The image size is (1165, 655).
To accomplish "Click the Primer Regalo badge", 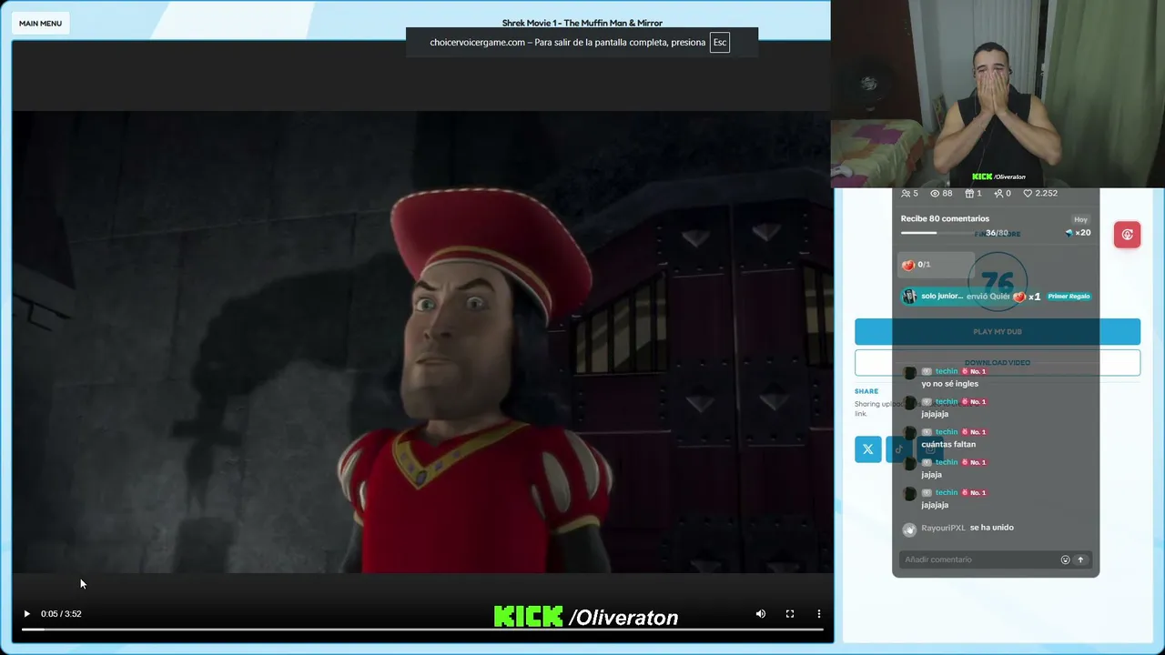I will [1069, 297].
